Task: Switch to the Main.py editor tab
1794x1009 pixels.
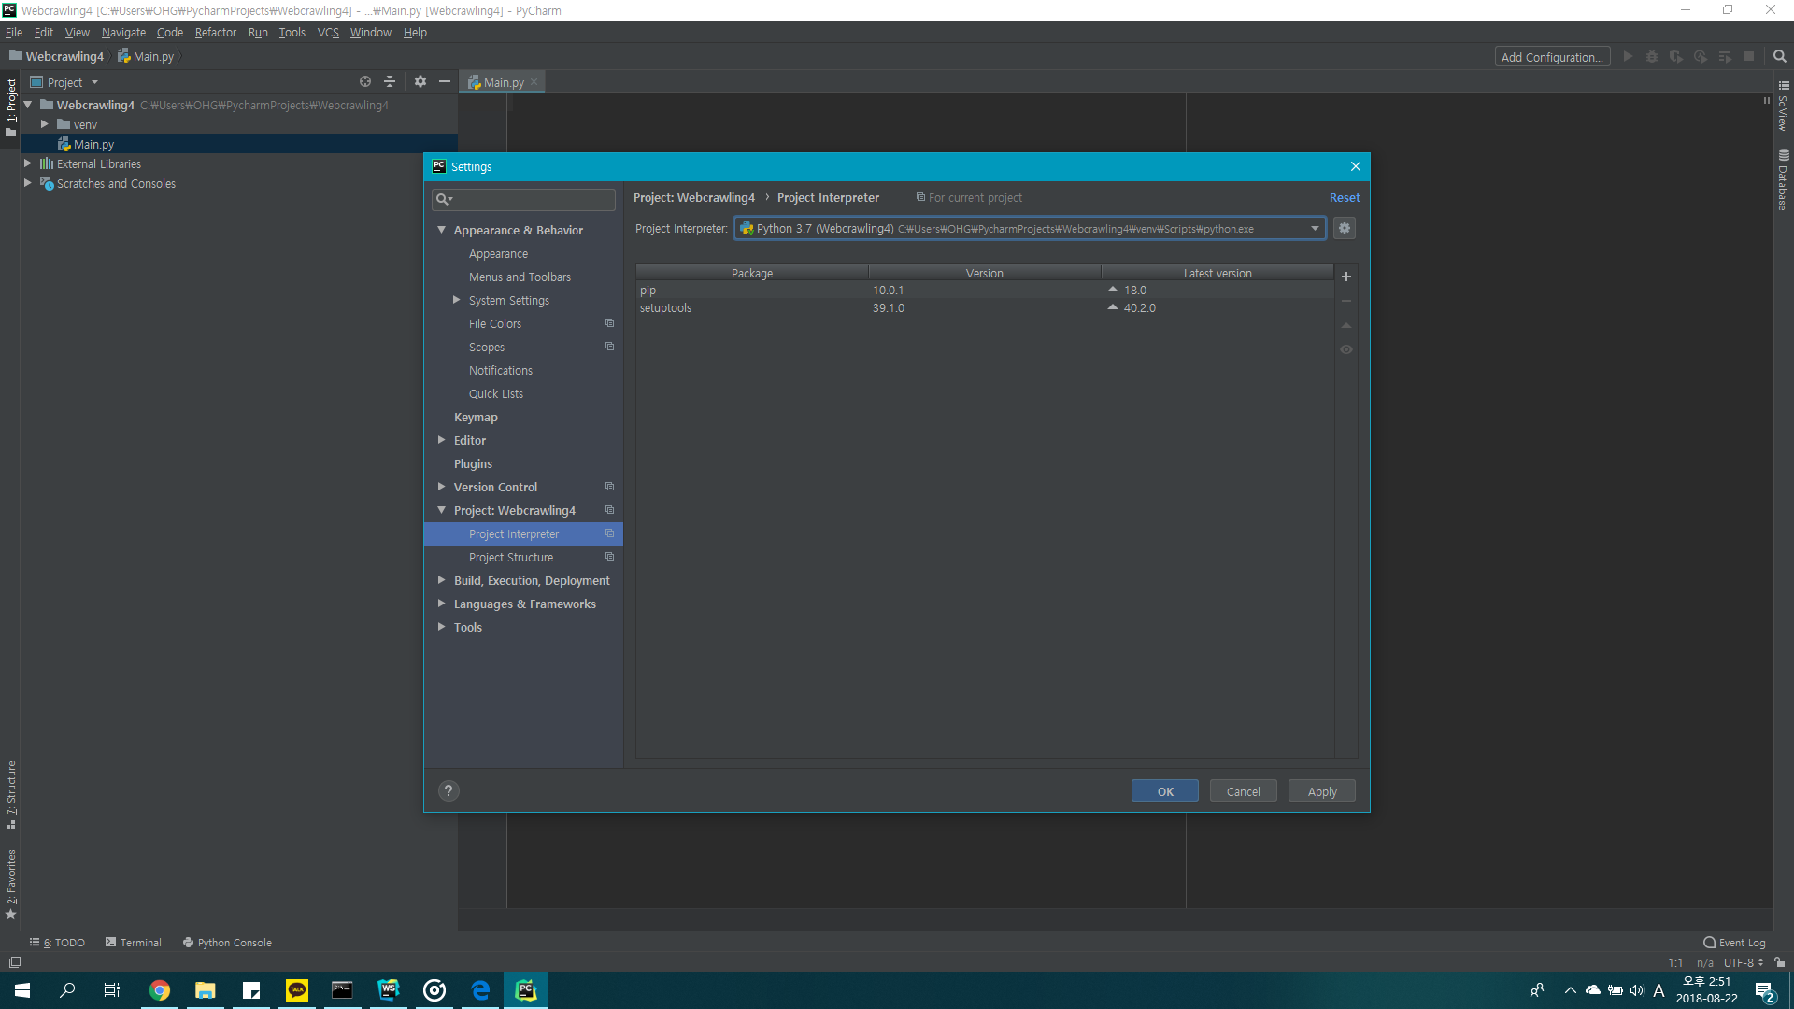Action: [x=503, y=82]
